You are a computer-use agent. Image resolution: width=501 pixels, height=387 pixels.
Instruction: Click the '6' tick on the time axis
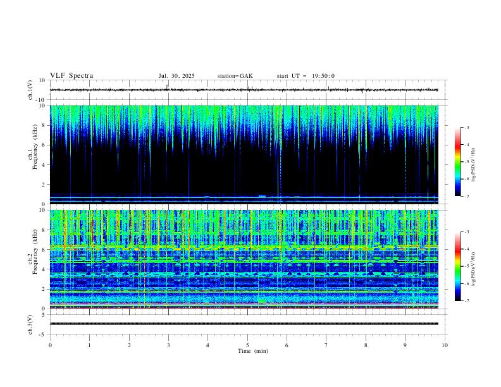point(287,345)
